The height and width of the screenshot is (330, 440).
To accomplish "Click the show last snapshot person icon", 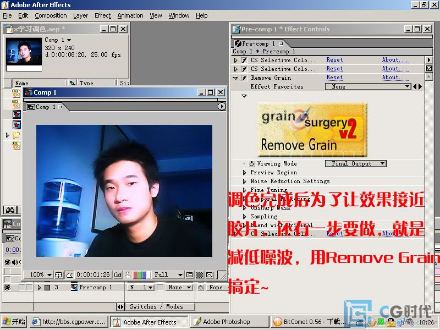I will click(x=128, y=274).
